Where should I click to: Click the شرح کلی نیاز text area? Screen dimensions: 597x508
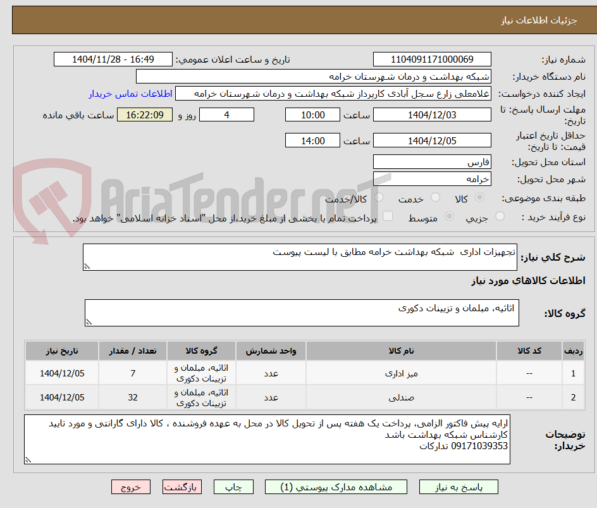click(x=300, y=257)
